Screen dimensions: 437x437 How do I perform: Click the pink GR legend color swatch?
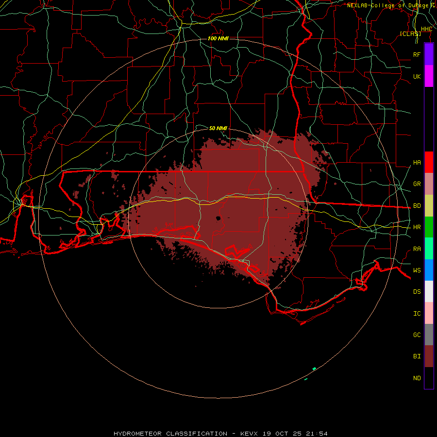(x=429, y=184)
